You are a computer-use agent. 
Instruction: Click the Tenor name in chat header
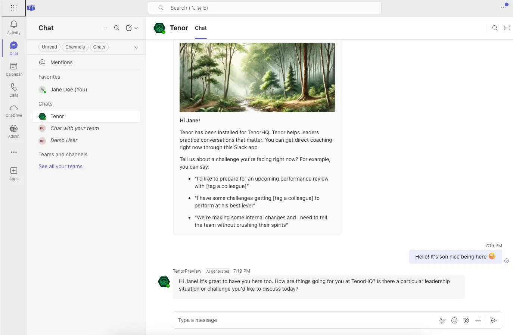tap(179, 28)
